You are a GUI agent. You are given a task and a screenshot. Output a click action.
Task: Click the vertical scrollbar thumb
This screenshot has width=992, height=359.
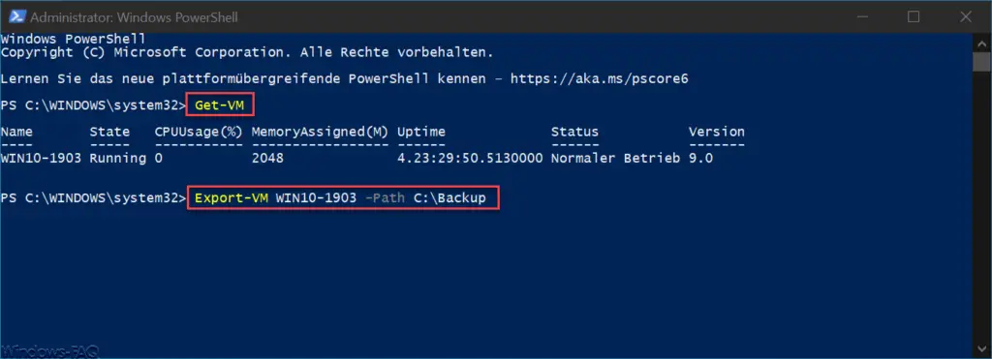coord(981,63)
